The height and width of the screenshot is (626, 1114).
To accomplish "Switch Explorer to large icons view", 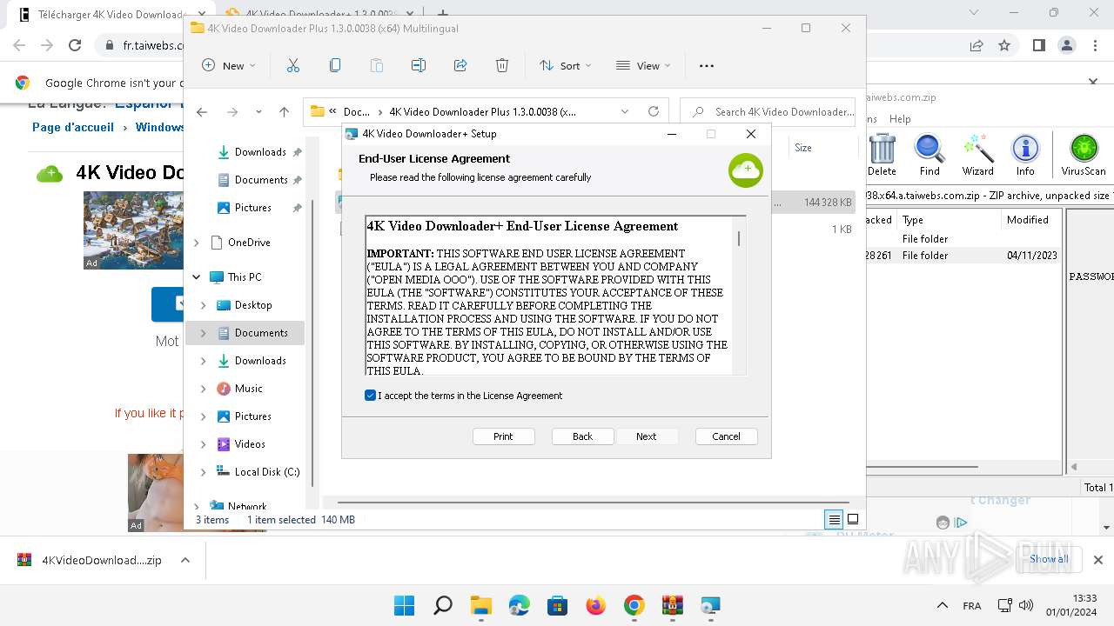I will pyautogui.click(x=853, y=520).
